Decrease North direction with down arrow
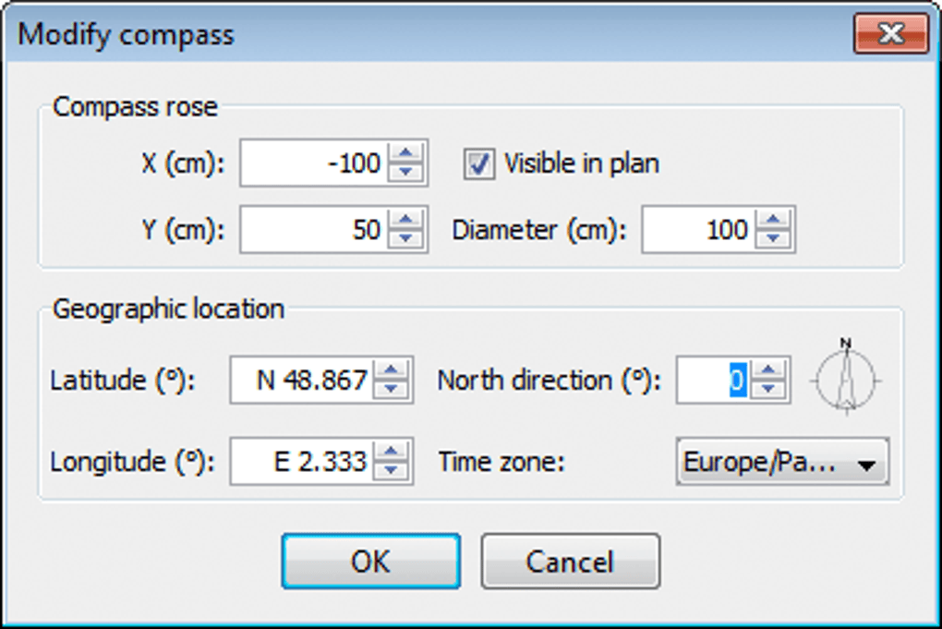 click(x=767, y=389)
